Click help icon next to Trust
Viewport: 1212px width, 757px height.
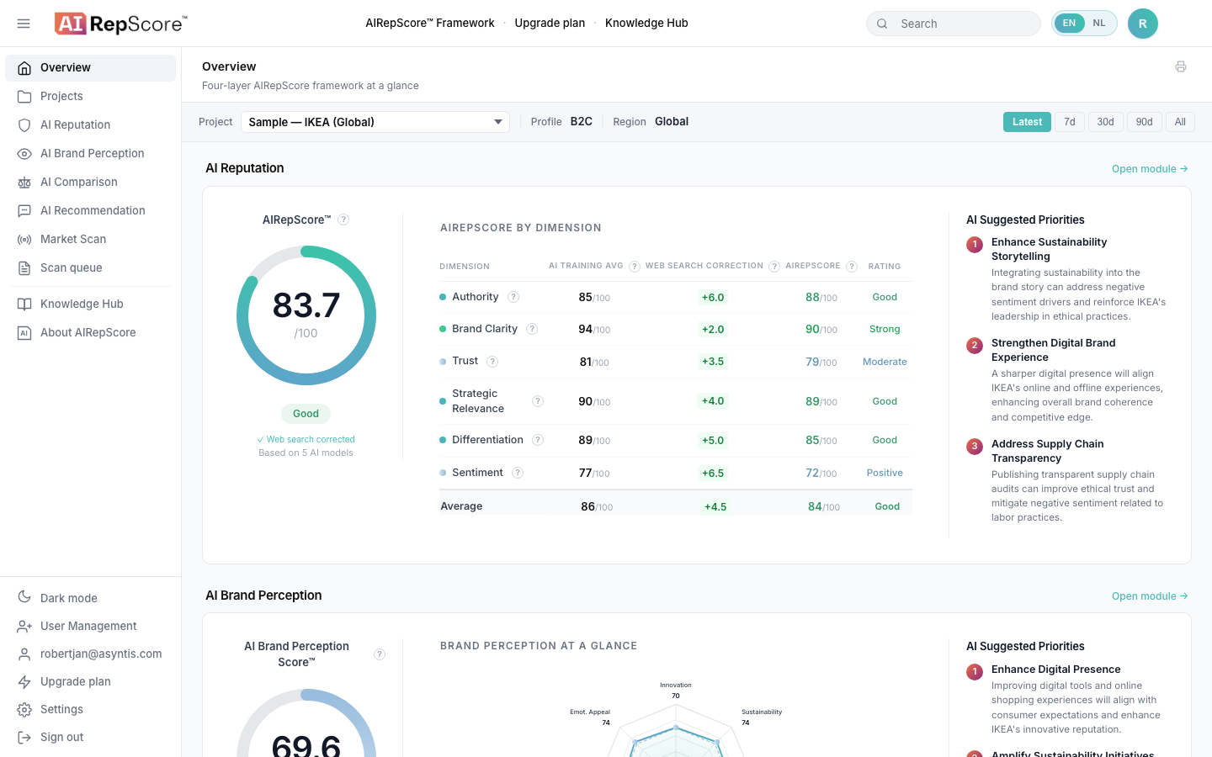pos(492,362)
